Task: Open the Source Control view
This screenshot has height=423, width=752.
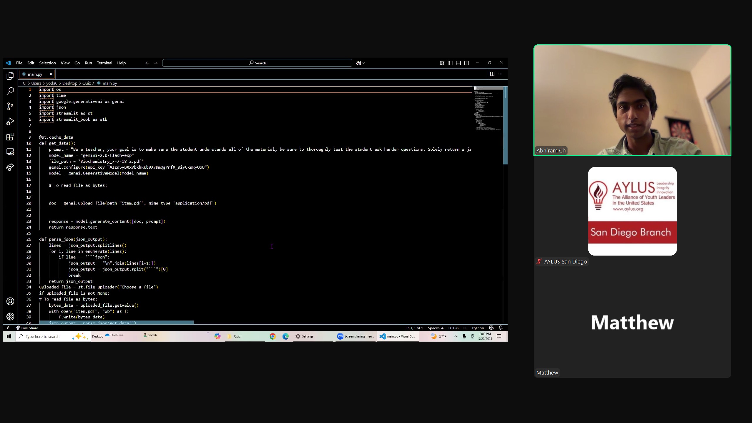Action: pyautogui.click(x=10, y=106)
